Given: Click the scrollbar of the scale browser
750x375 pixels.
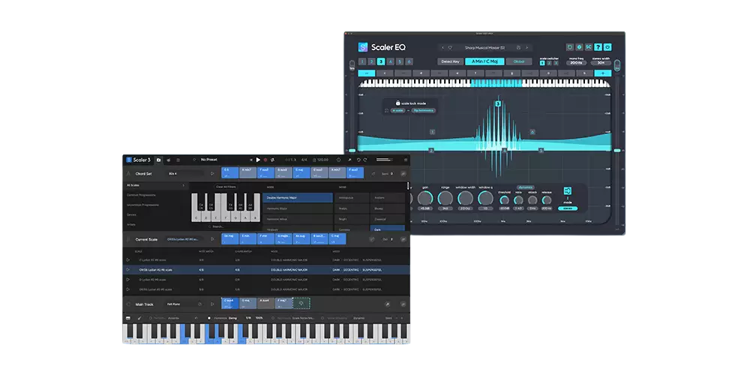Looking at the screenshot, I should click(x=408, y=187).
